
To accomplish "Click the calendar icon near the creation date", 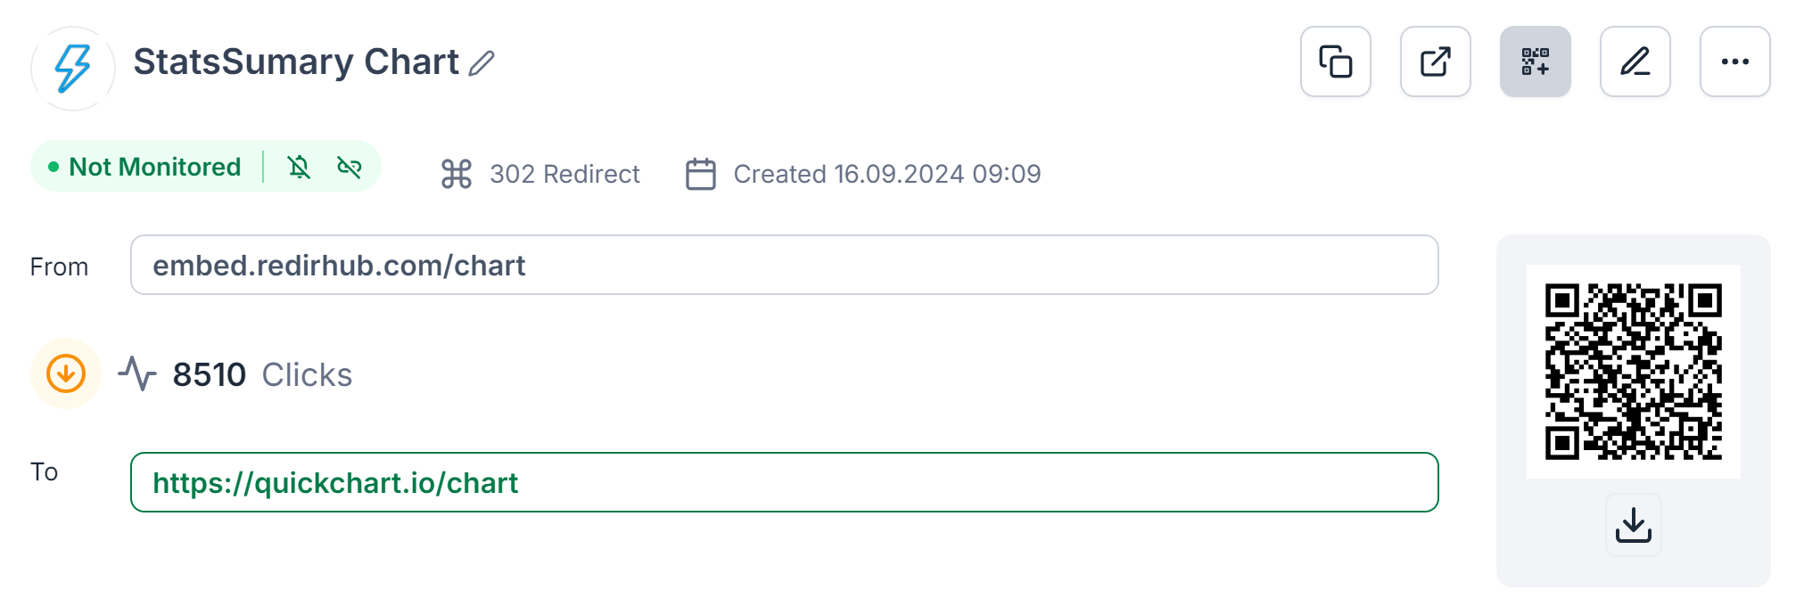I will coord(701,173).
